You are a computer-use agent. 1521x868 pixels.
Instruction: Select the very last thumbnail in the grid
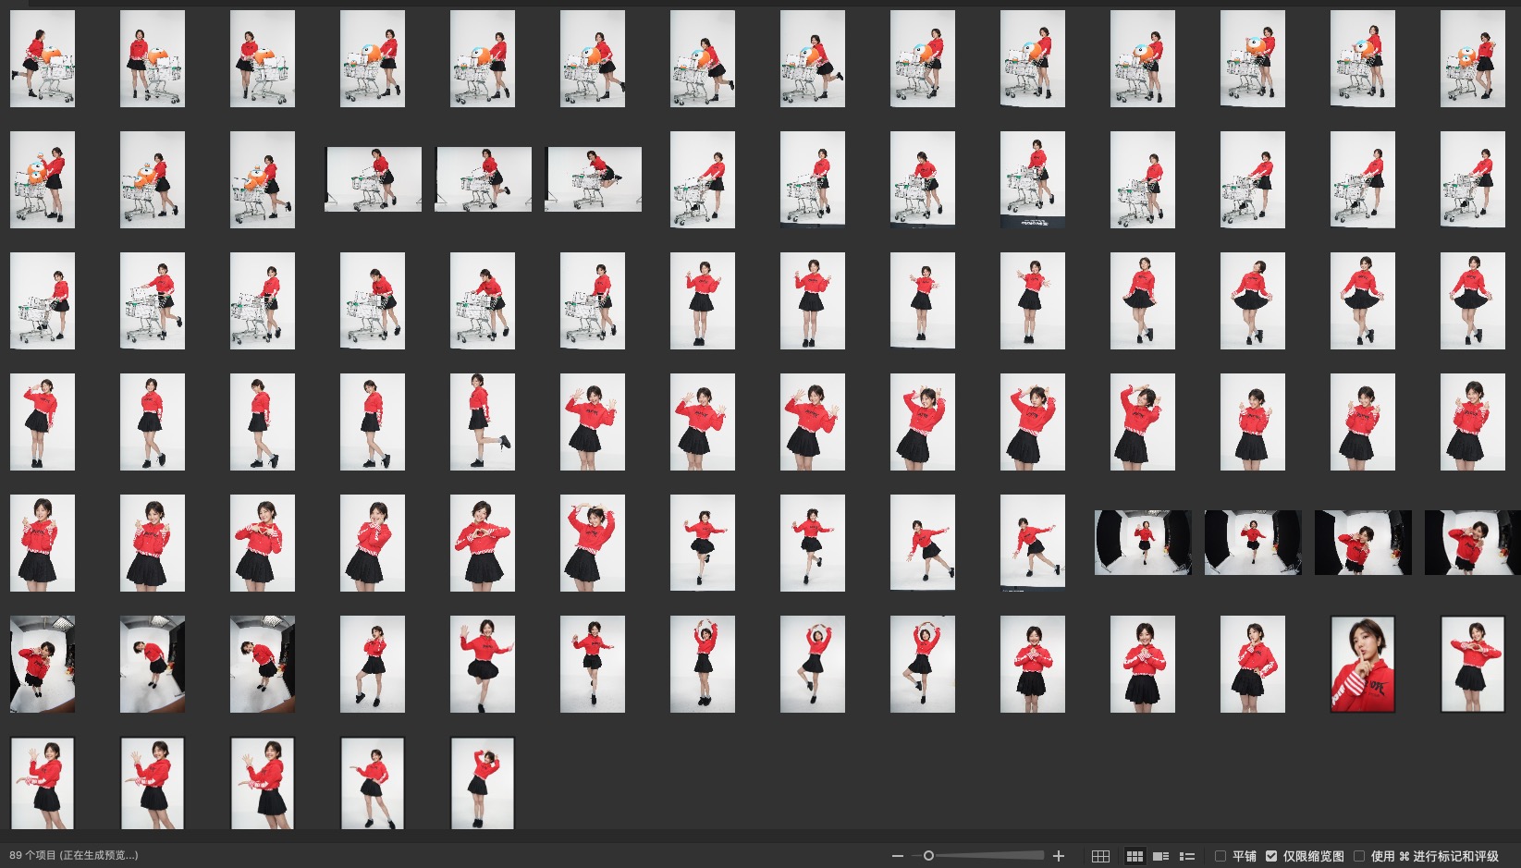pyautogui.click(x=482, y=783)
